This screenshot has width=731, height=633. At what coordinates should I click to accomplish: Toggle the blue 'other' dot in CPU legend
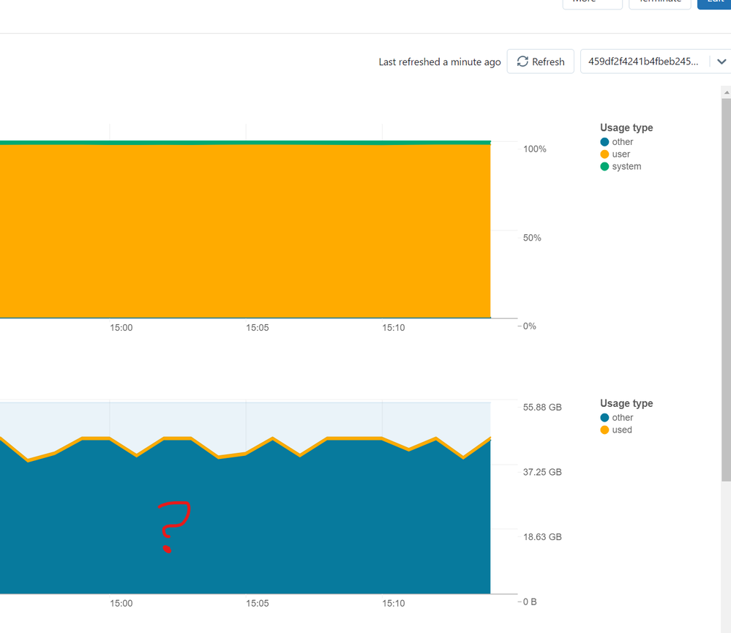(x=604, y=142)
